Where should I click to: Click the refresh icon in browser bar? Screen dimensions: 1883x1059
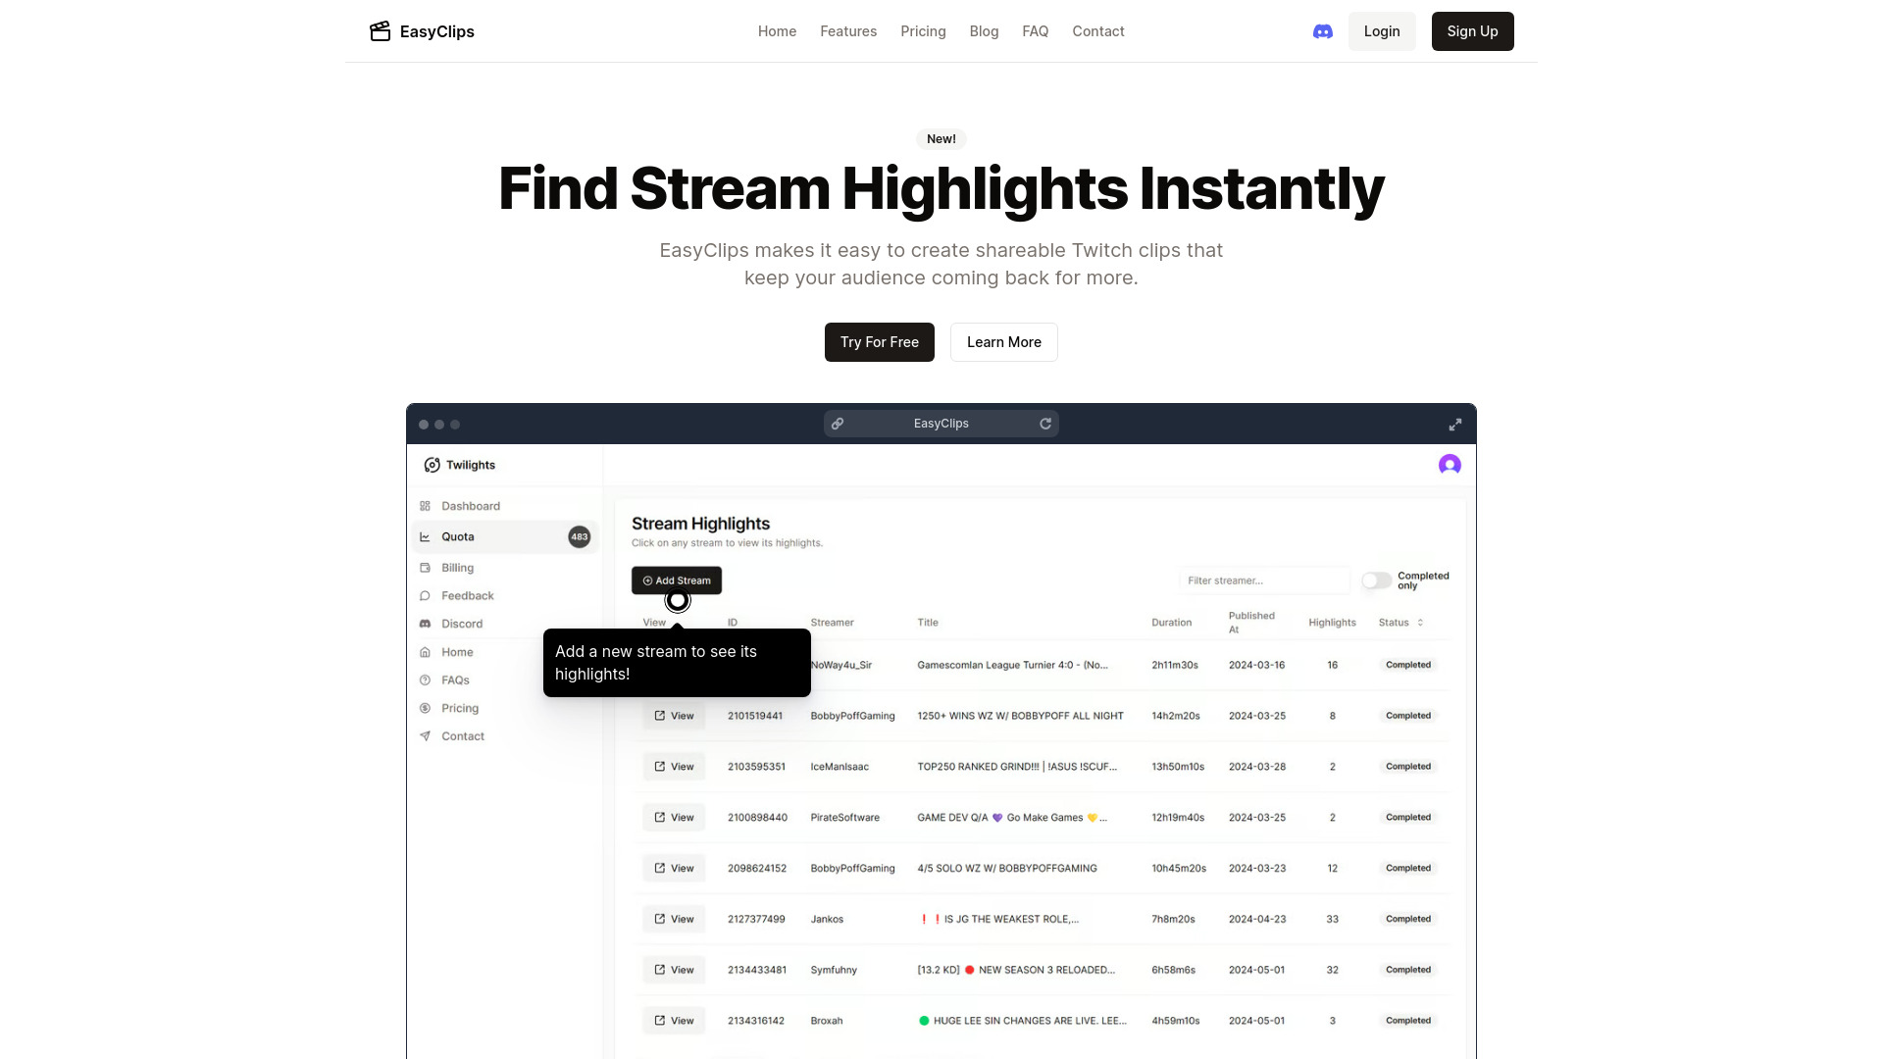[1046, 425]
